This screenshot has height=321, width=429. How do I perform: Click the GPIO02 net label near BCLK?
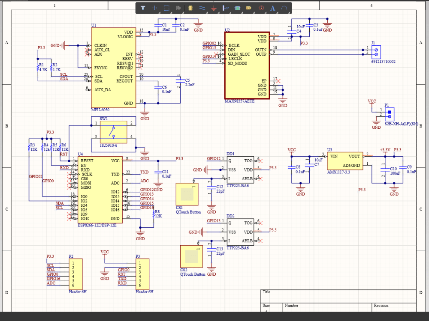coord(209,43)
